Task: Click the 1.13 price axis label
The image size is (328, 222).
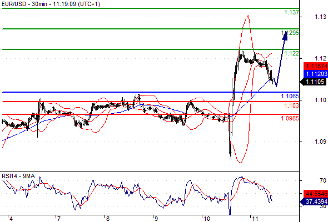Action: point(320,17)
